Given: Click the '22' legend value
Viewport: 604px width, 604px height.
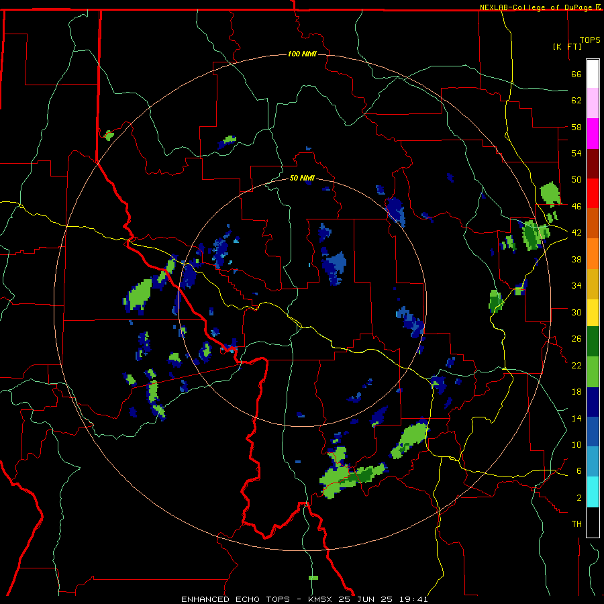Looking at the screenshot, I should (x=576, y=366).
